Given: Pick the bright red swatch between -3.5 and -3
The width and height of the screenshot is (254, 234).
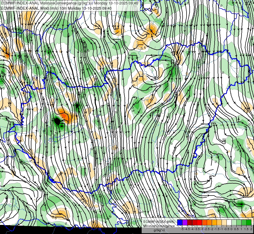Looking at the screenshot, I should (x=200, y=222).
